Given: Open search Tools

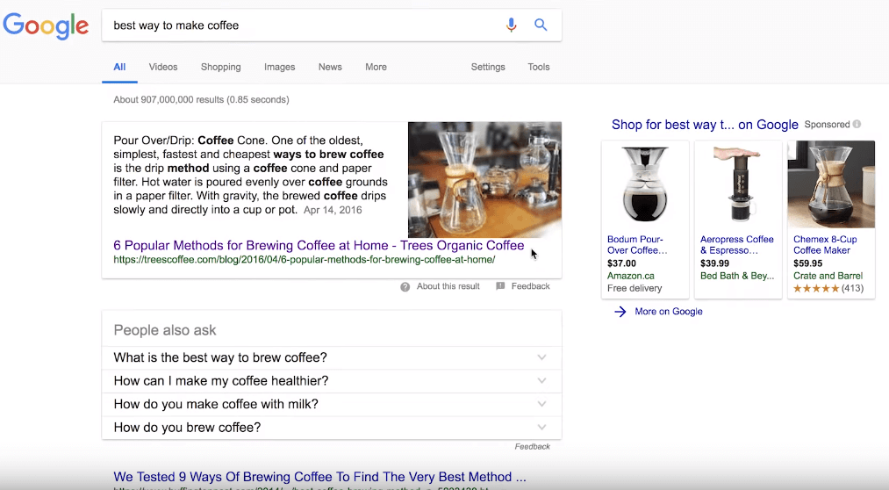Looking at the screenshot, I should click(x=539, y=67).
